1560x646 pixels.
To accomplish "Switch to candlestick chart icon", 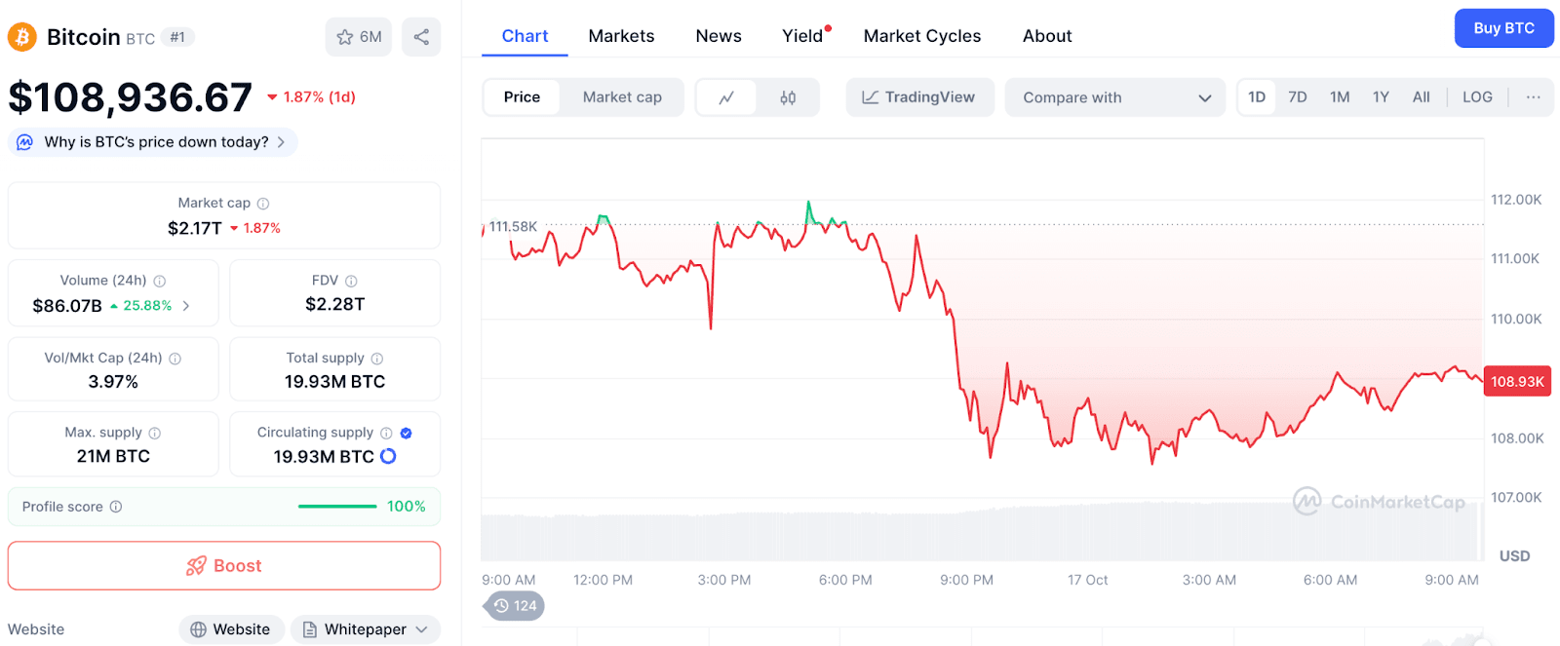I will coord(788,97).
